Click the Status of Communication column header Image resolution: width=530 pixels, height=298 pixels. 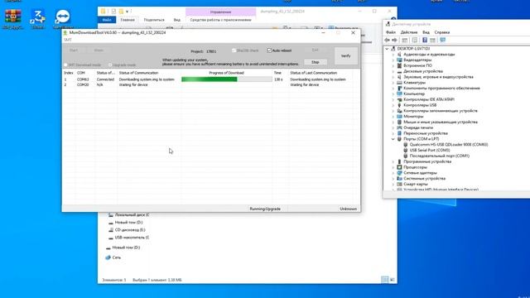[x=138, y=73]
